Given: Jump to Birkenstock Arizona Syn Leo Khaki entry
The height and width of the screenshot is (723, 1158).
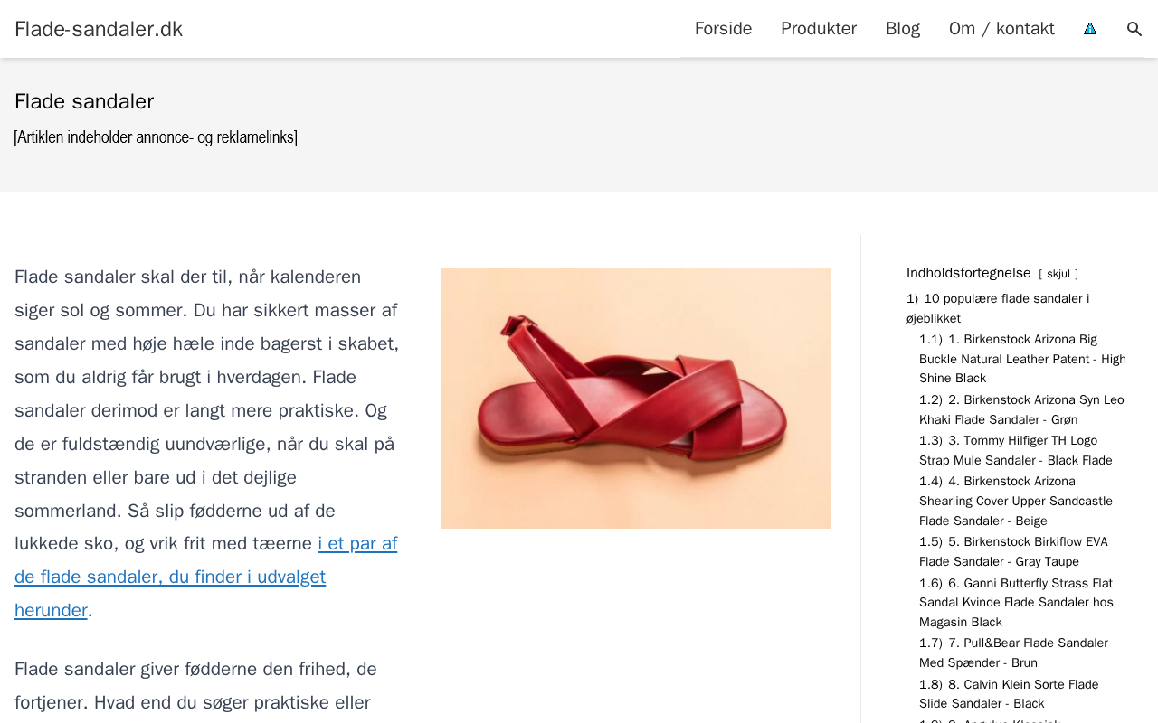Looking at the screenshot, I should (1021, 409).
